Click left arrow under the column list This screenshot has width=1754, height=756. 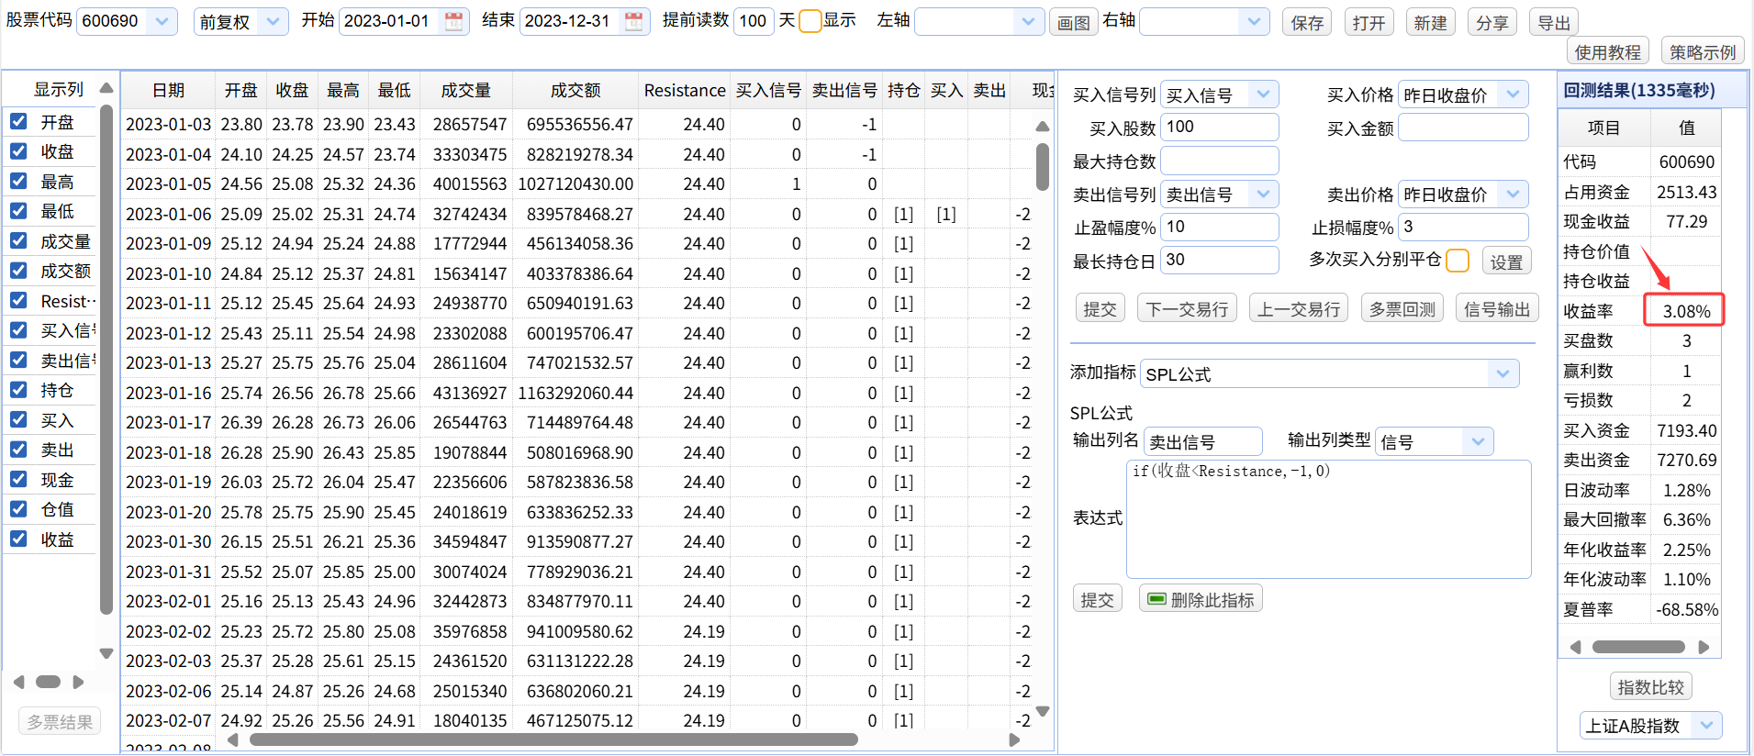[x=19, y=682]
